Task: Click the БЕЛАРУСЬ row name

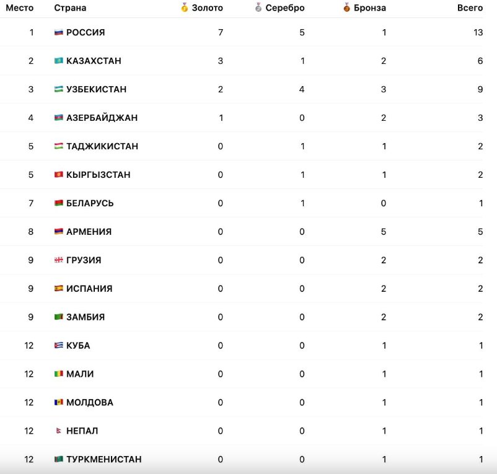Action: click(90, 203)
